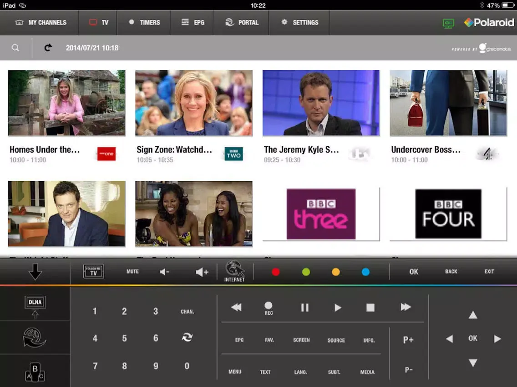
Task: Click the Channel 4 logo
Action: (488, 154)
